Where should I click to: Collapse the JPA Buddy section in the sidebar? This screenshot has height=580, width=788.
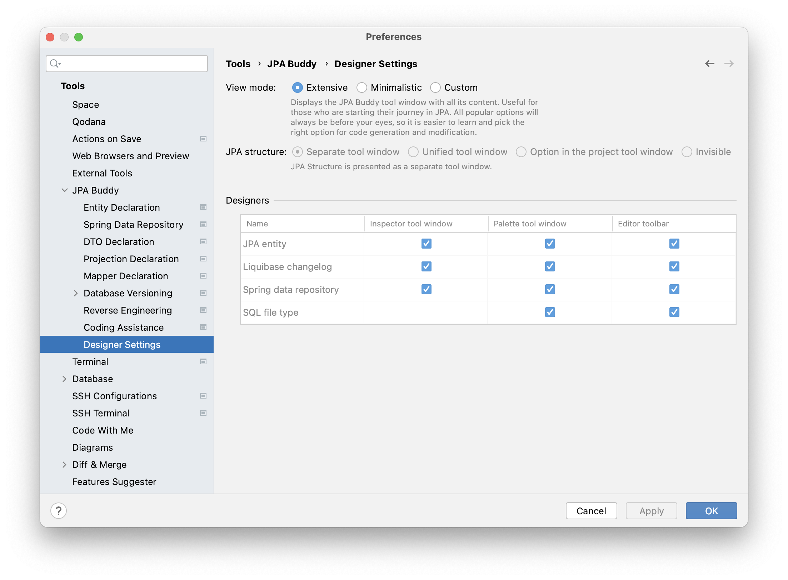(x=65, y=190)
